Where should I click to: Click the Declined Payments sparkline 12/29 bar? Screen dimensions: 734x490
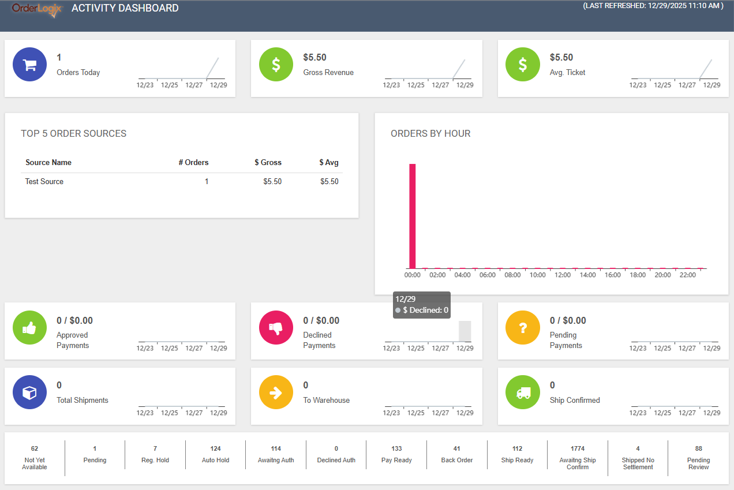click(x=465, y=331)
